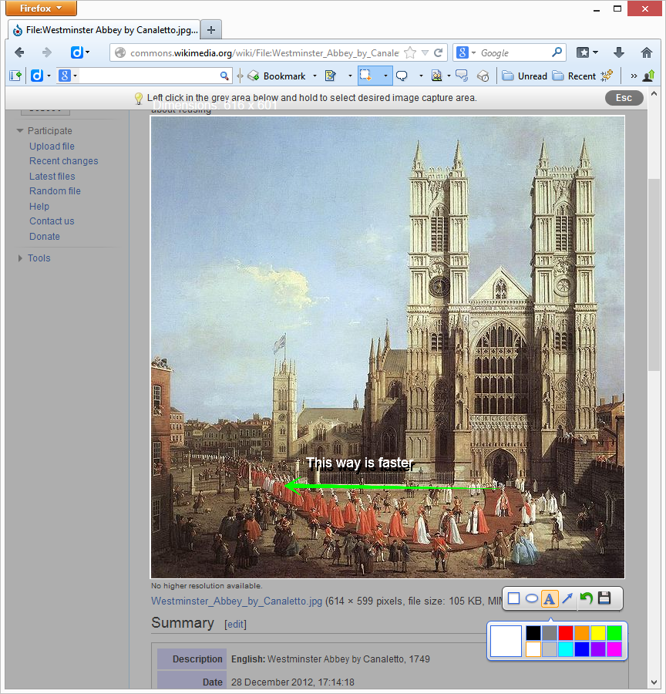The image size is (666, 694).
Task: Select the rectangle annotation tool
Action: tap(514, 598)
